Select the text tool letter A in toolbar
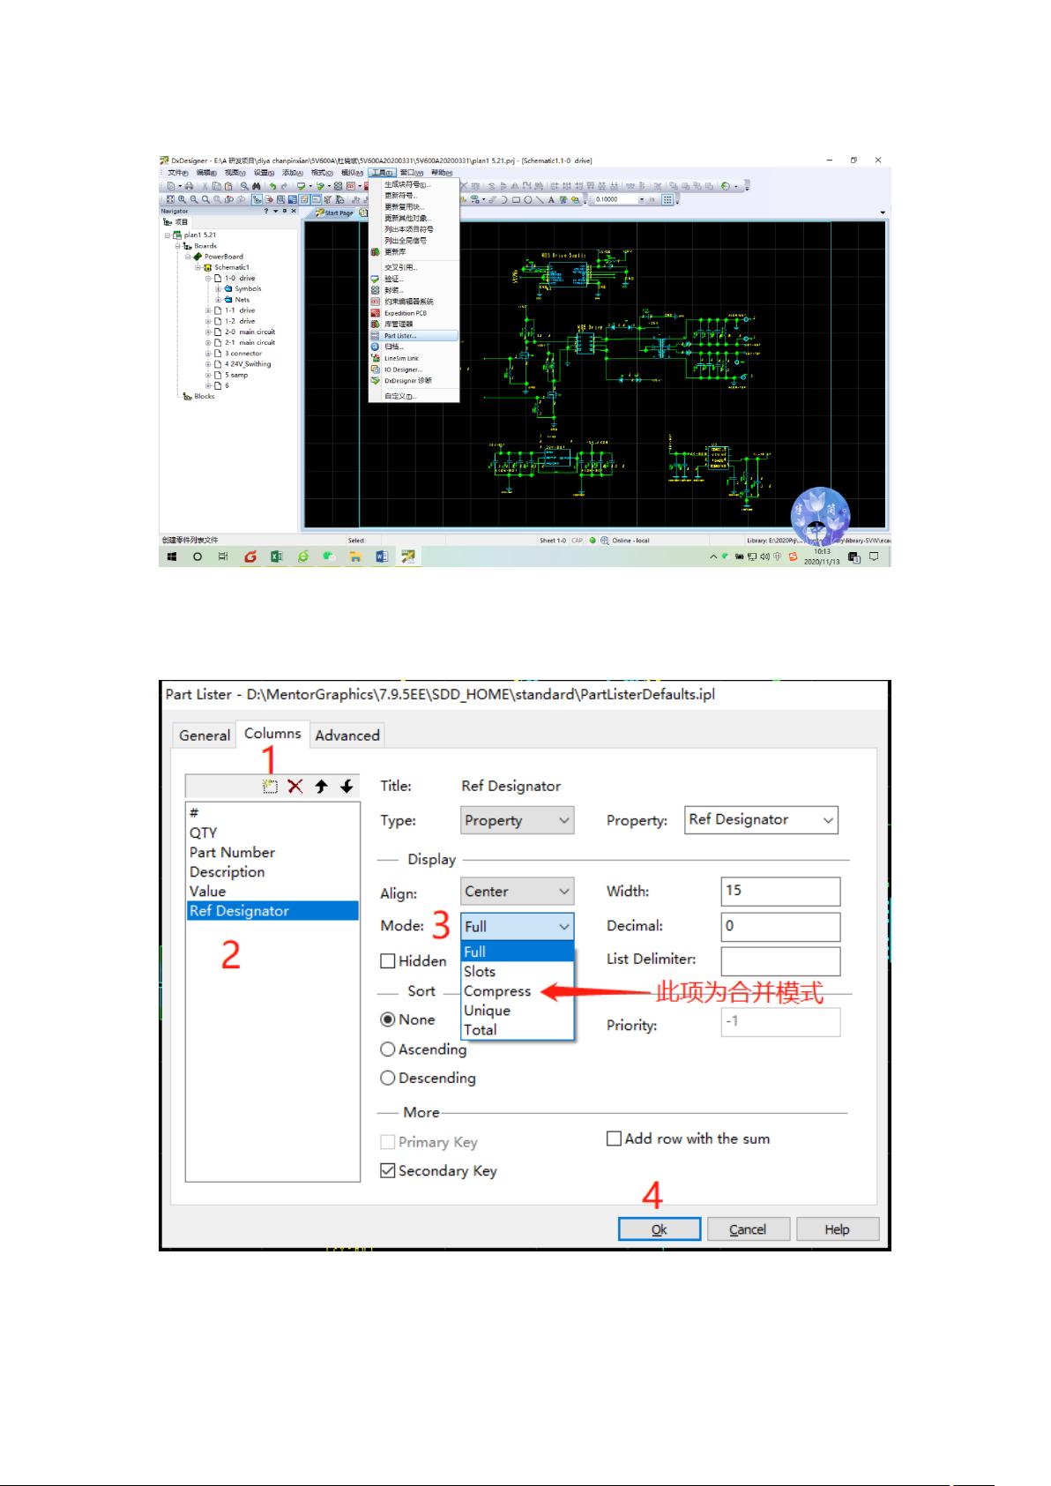Screen dimensions: 1051x1486 point(552,199)
